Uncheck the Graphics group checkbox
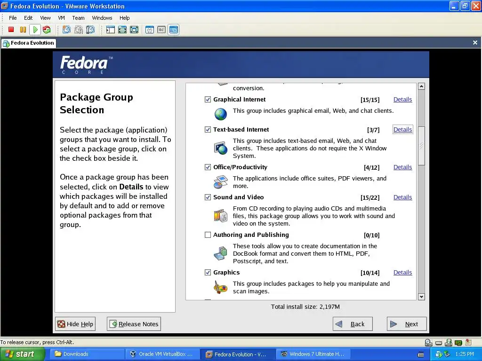482x361 pixels. point(208,272)
